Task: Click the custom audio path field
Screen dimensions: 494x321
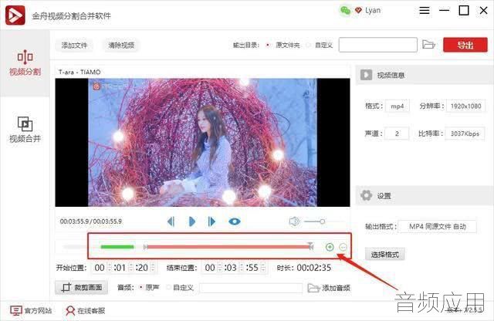Action: click(x=251, y=288)
